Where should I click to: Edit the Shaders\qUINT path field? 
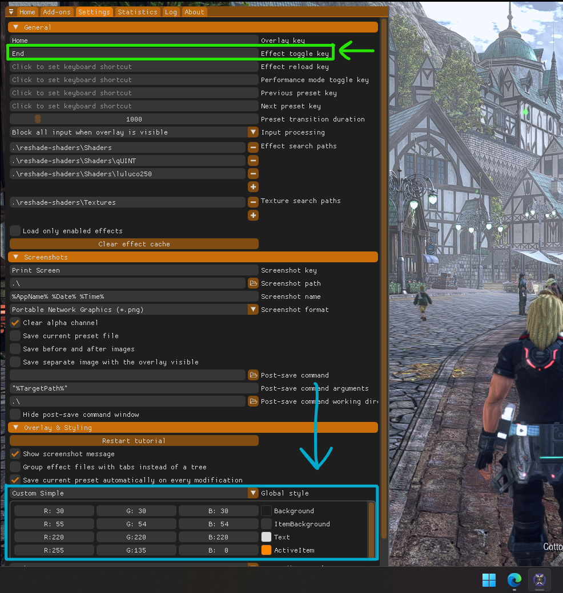[x=127, y=160]
